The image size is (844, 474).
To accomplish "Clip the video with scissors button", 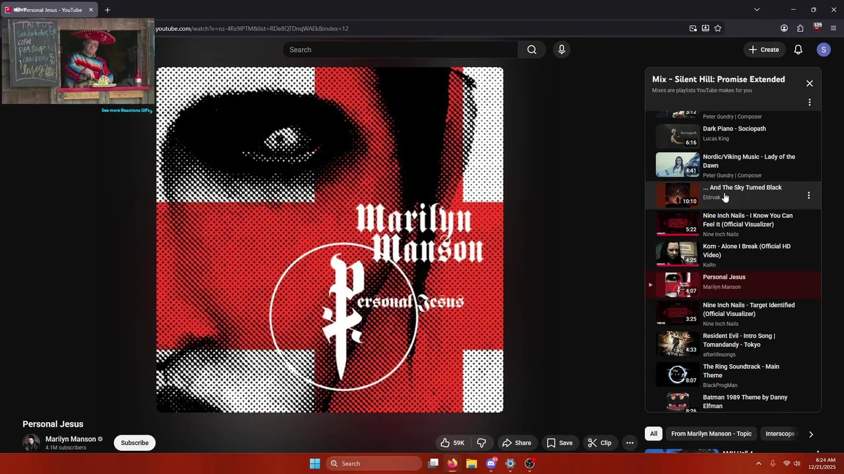I will tap(599, 443).
